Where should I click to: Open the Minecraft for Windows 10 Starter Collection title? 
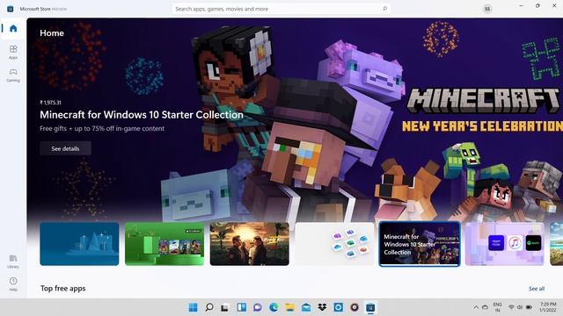tap(142, 115)
